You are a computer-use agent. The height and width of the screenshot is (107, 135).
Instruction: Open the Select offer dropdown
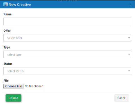[67, 38]
